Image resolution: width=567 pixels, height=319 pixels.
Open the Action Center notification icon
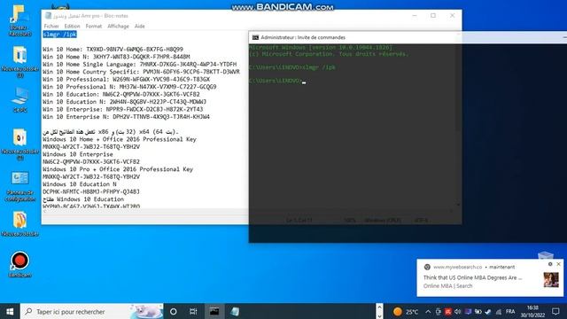pyautogui.click(x=555, y=311)
